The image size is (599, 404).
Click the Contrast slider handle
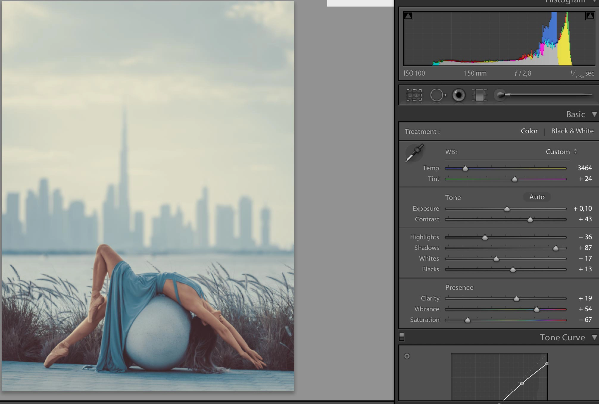coord(530,220)
